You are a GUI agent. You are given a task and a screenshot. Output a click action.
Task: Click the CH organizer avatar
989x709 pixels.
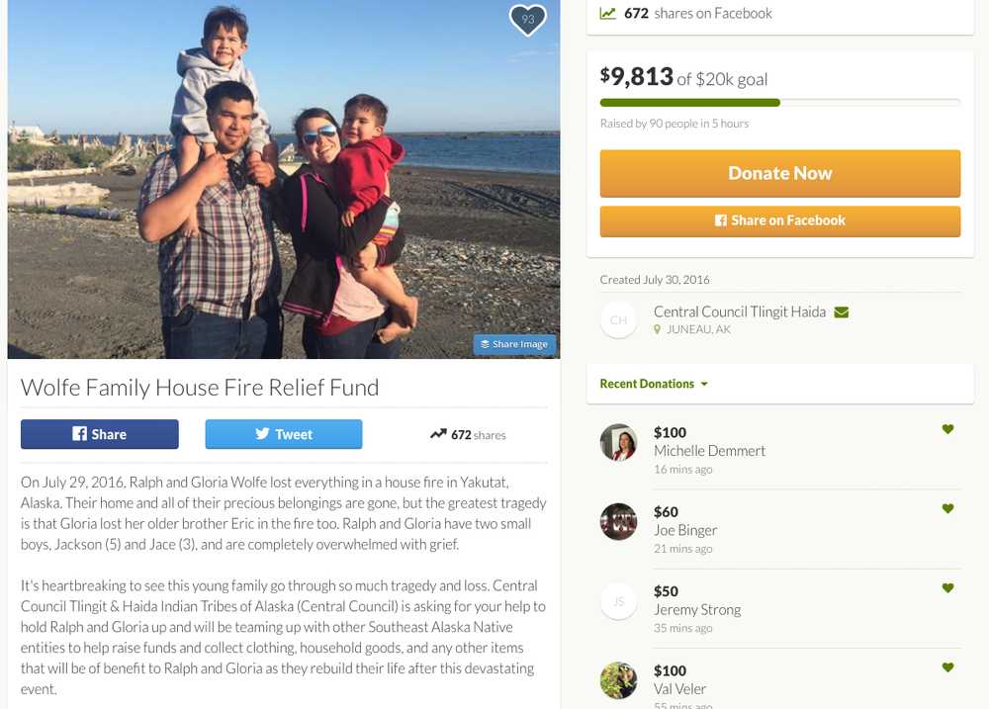pos(619,319)
